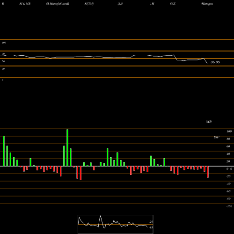The height and width of the screenshot is (234, 234).
Task: Click the RSI axis label 100
Action: point(4,43)
